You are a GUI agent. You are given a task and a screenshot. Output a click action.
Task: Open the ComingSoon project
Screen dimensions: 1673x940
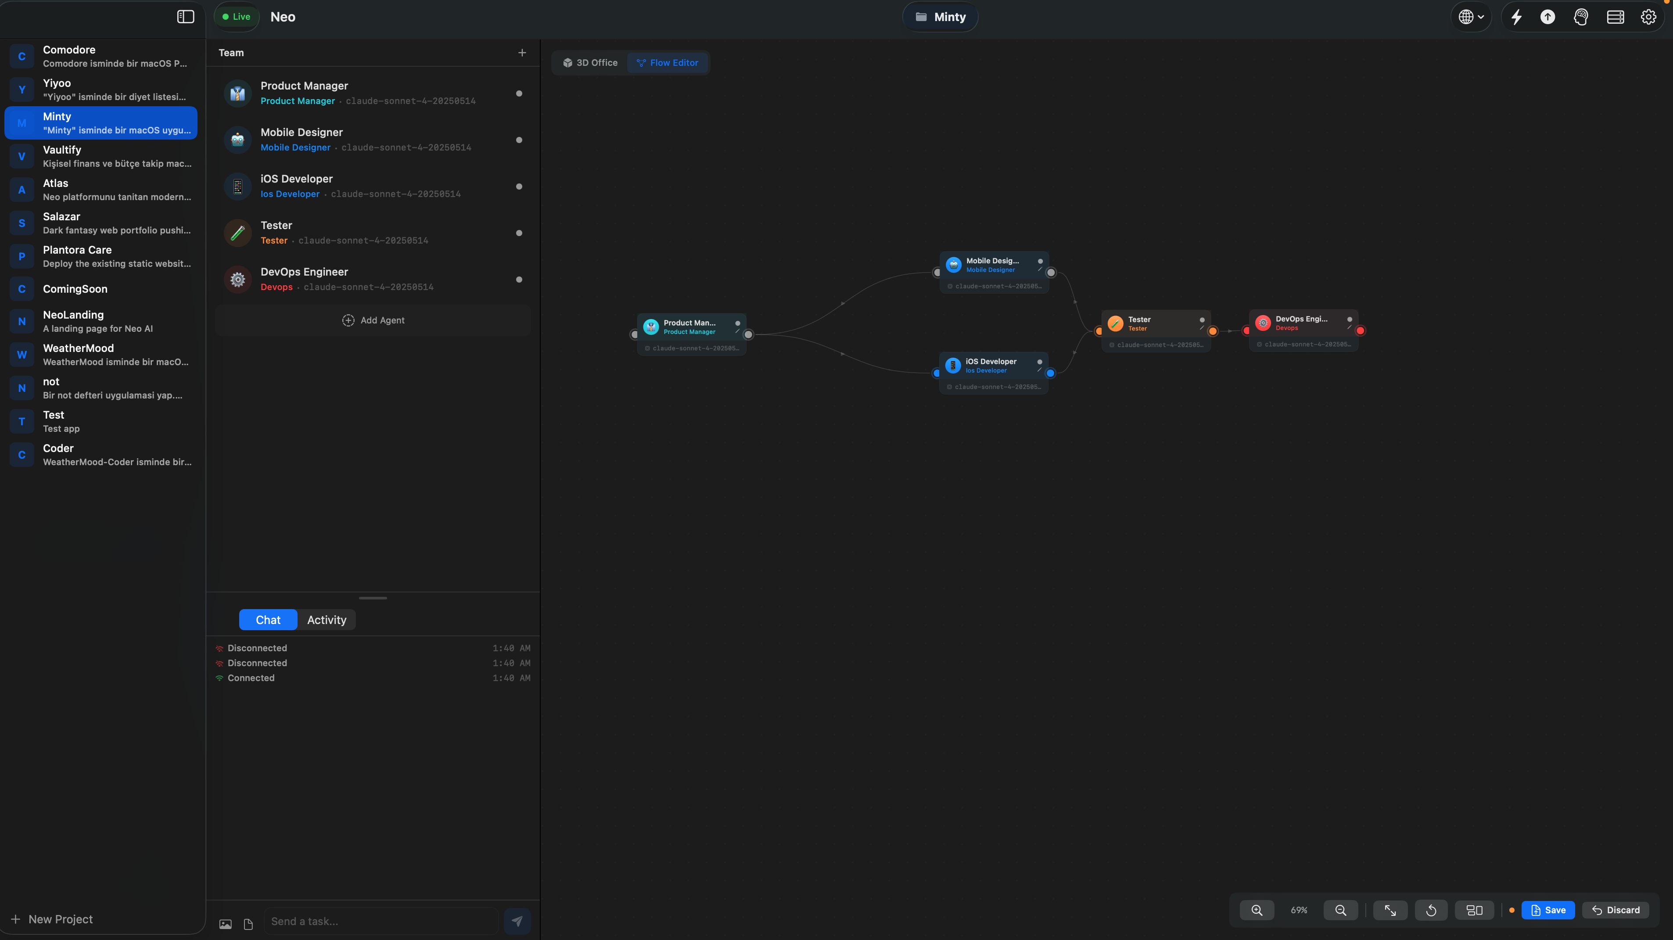(101, 289)
